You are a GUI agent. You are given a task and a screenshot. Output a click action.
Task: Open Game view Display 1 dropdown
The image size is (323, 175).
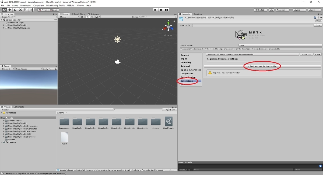click(8, 69)
